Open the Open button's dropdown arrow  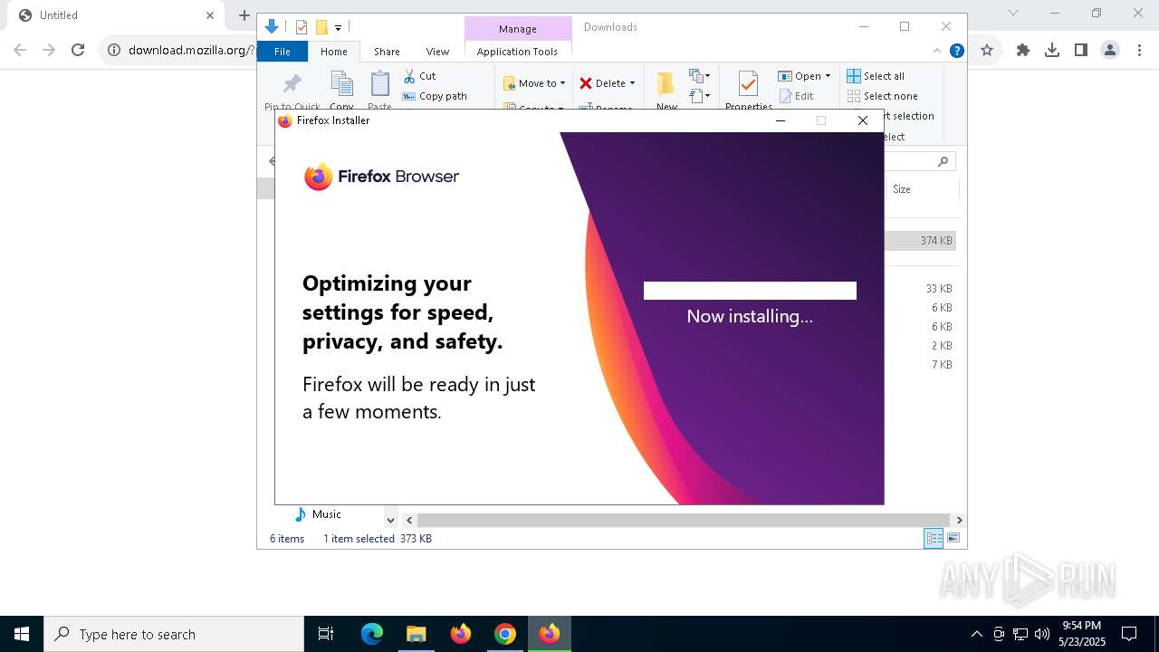point(828,76)
